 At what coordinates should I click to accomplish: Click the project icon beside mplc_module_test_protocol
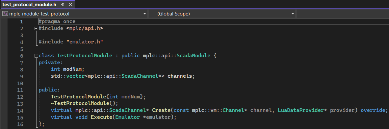click(5, 14)
